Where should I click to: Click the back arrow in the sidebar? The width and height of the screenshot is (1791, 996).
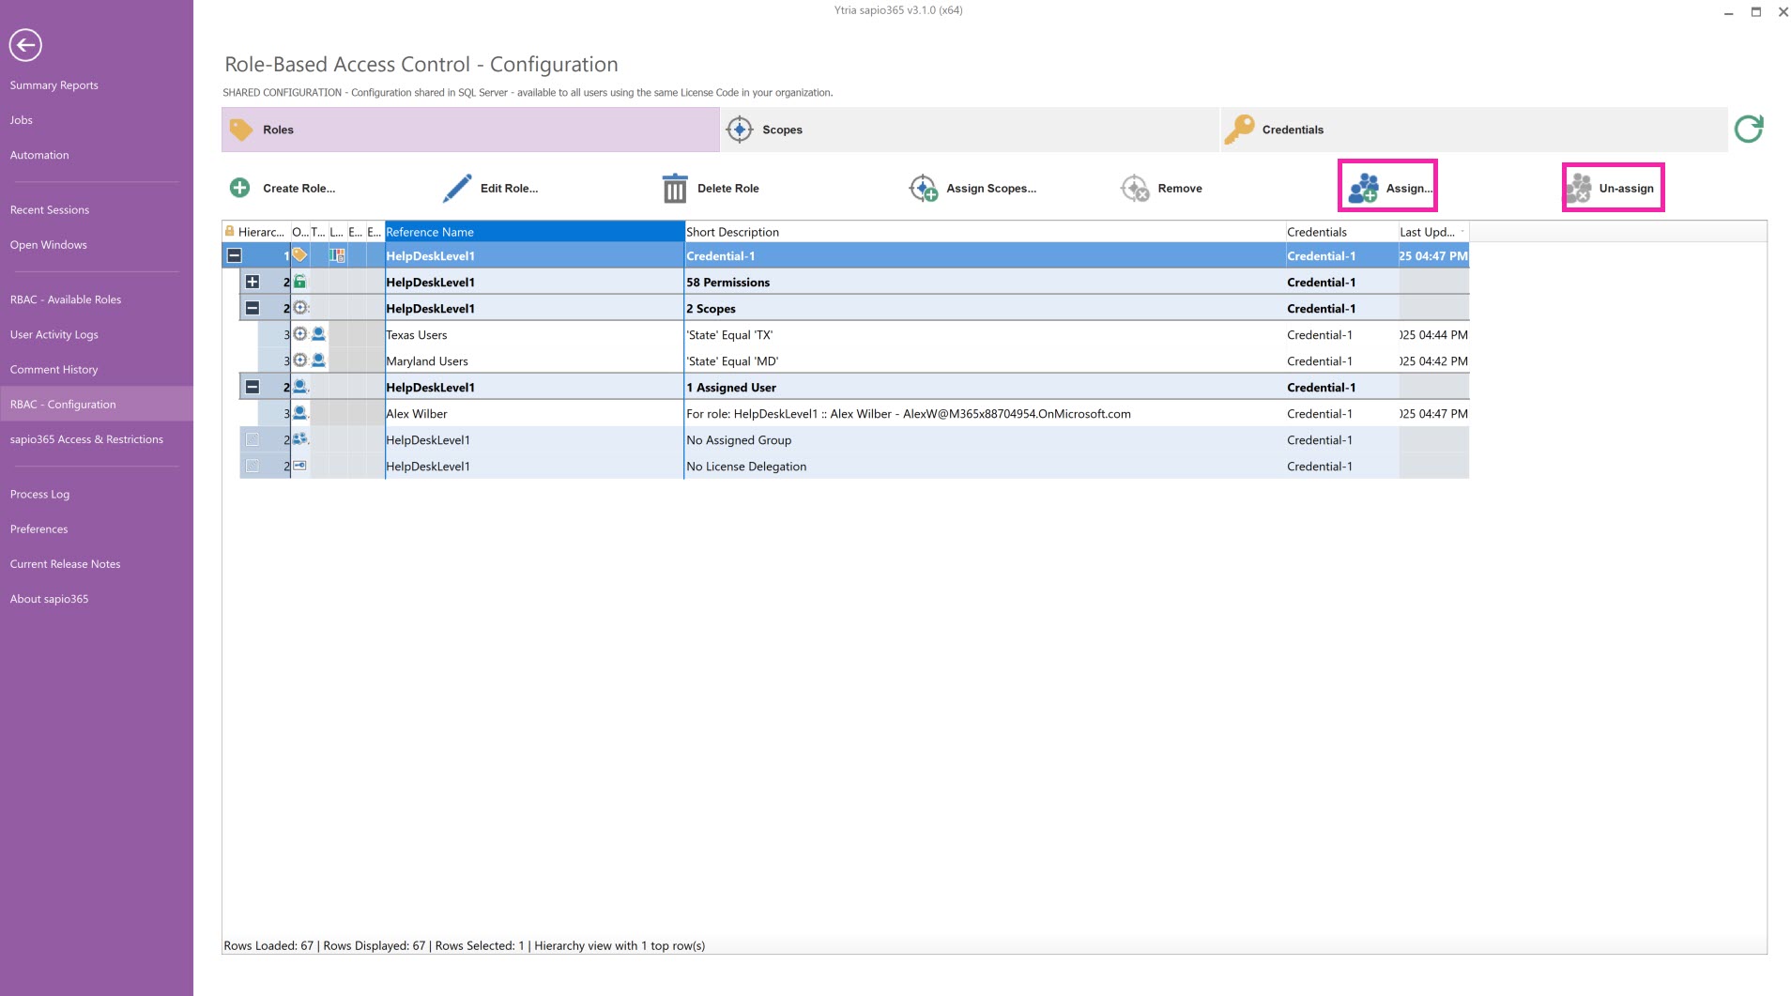(25, 45)
